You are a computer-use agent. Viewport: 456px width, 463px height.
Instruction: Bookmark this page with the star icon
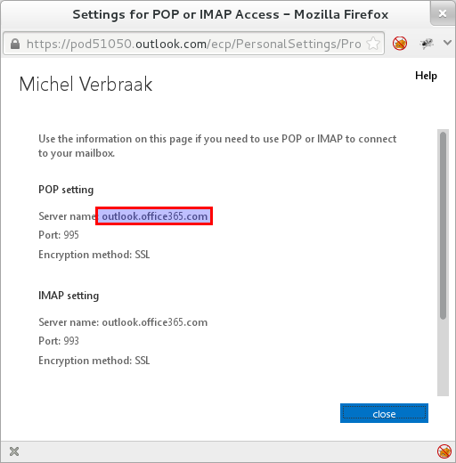373,44
